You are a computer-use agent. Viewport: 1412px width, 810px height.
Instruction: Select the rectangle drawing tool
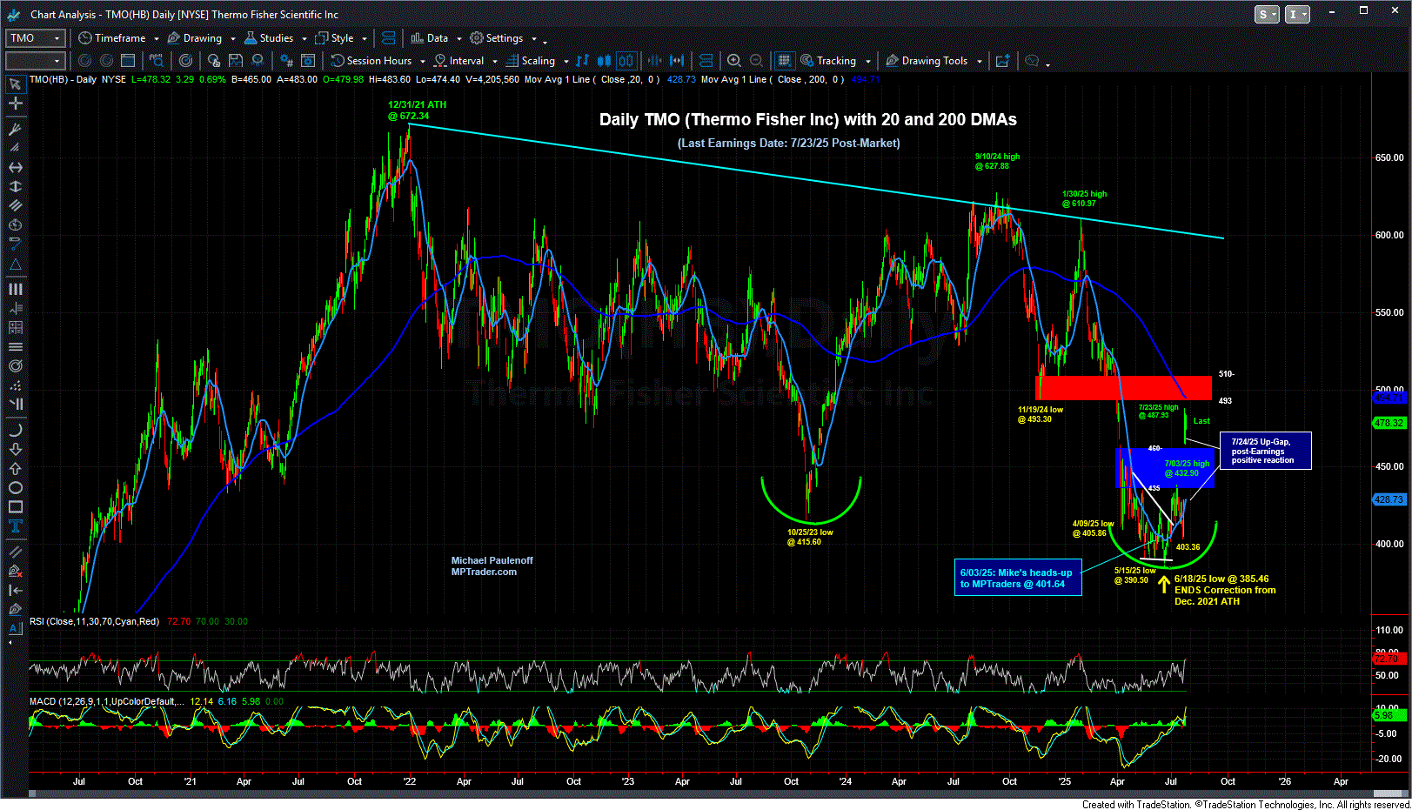[x=15, y=506]
